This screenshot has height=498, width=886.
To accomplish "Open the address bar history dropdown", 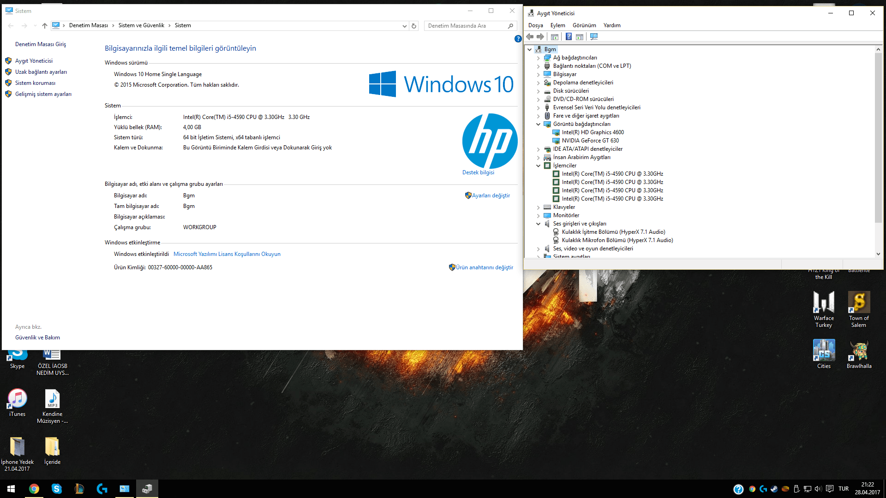I will tap(404, 26).
